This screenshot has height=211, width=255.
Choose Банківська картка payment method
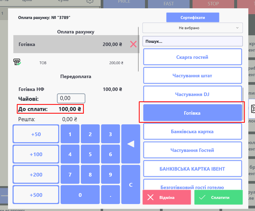(x=193, y=131)
